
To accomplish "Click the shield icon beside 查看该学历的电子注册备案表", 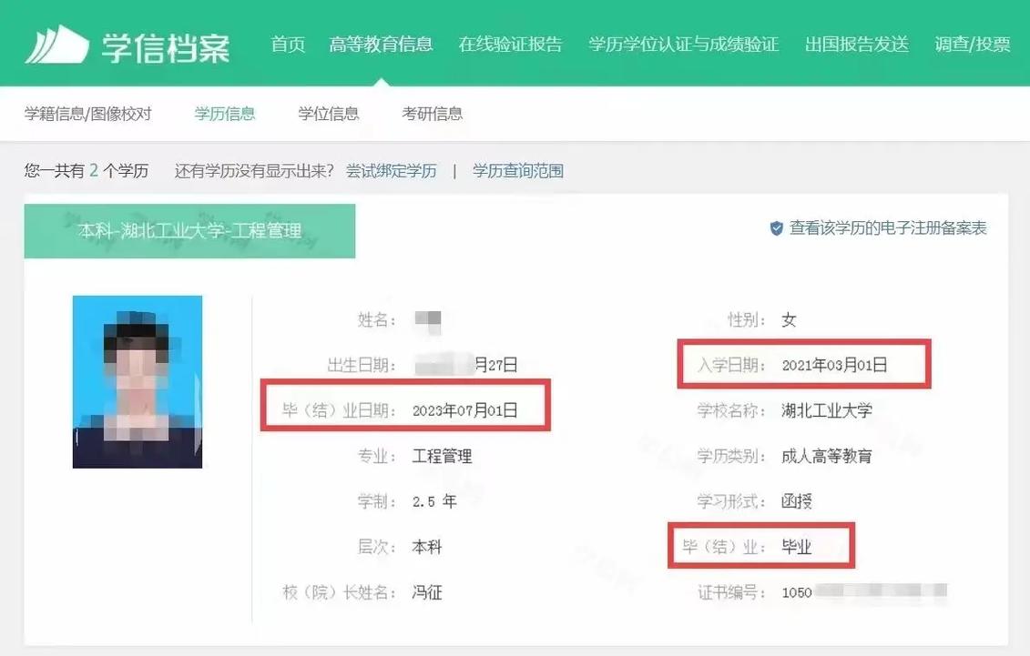I will pos(777,228).
